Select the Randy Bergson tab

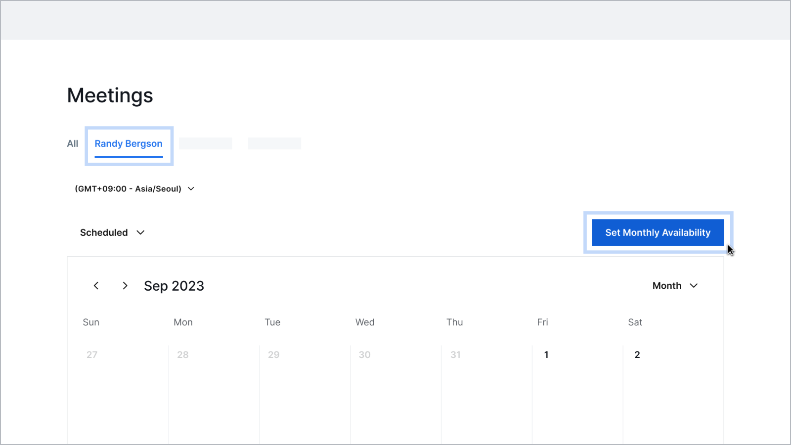tap(129, 144)
